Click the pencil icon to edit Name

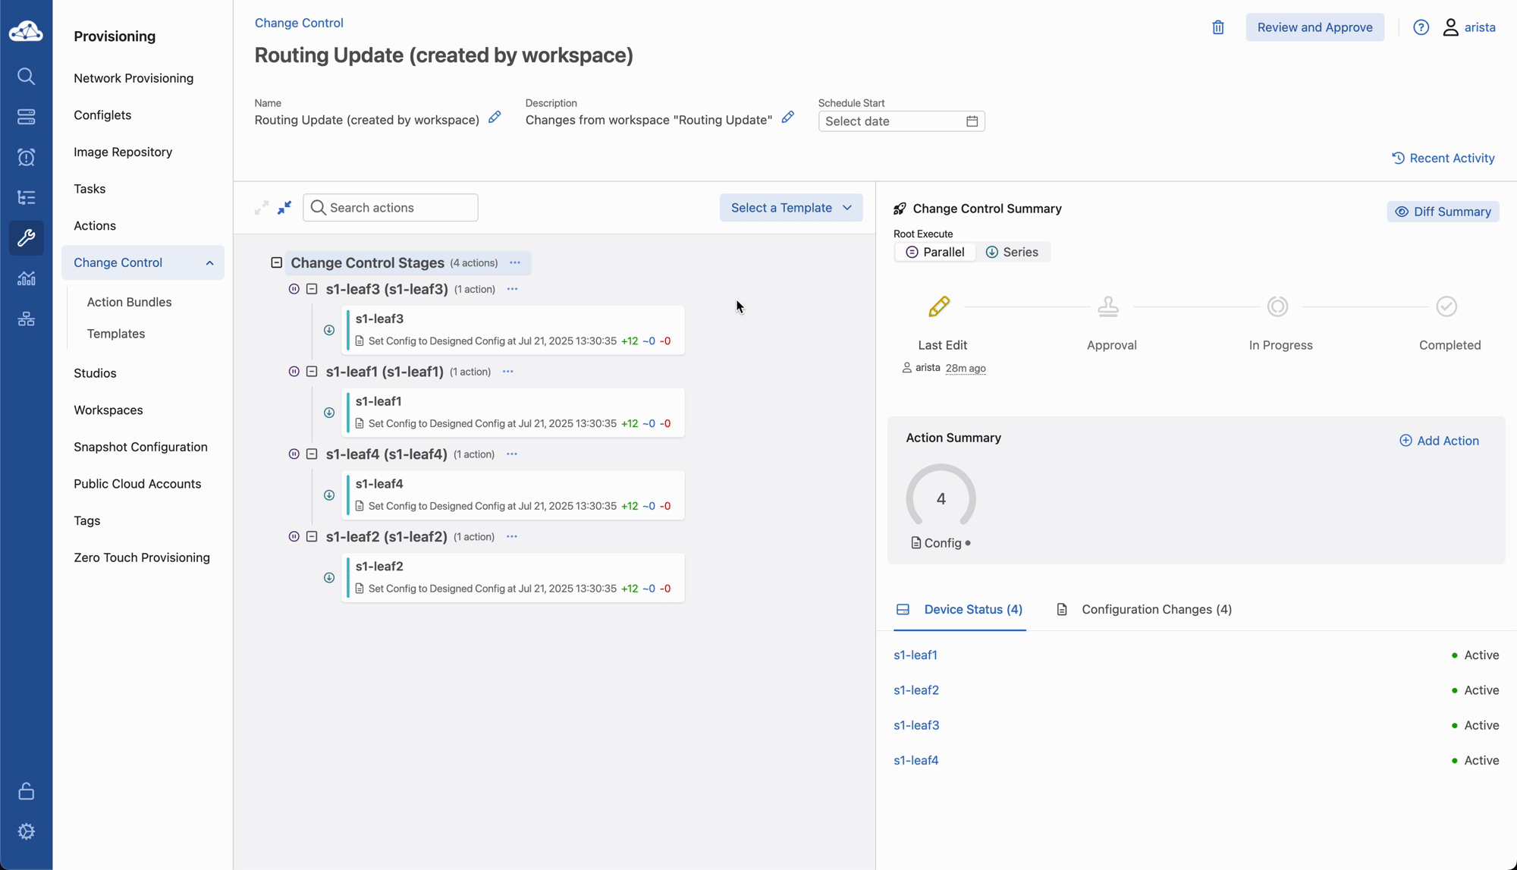pyautogui.click(x=495, y=118)
